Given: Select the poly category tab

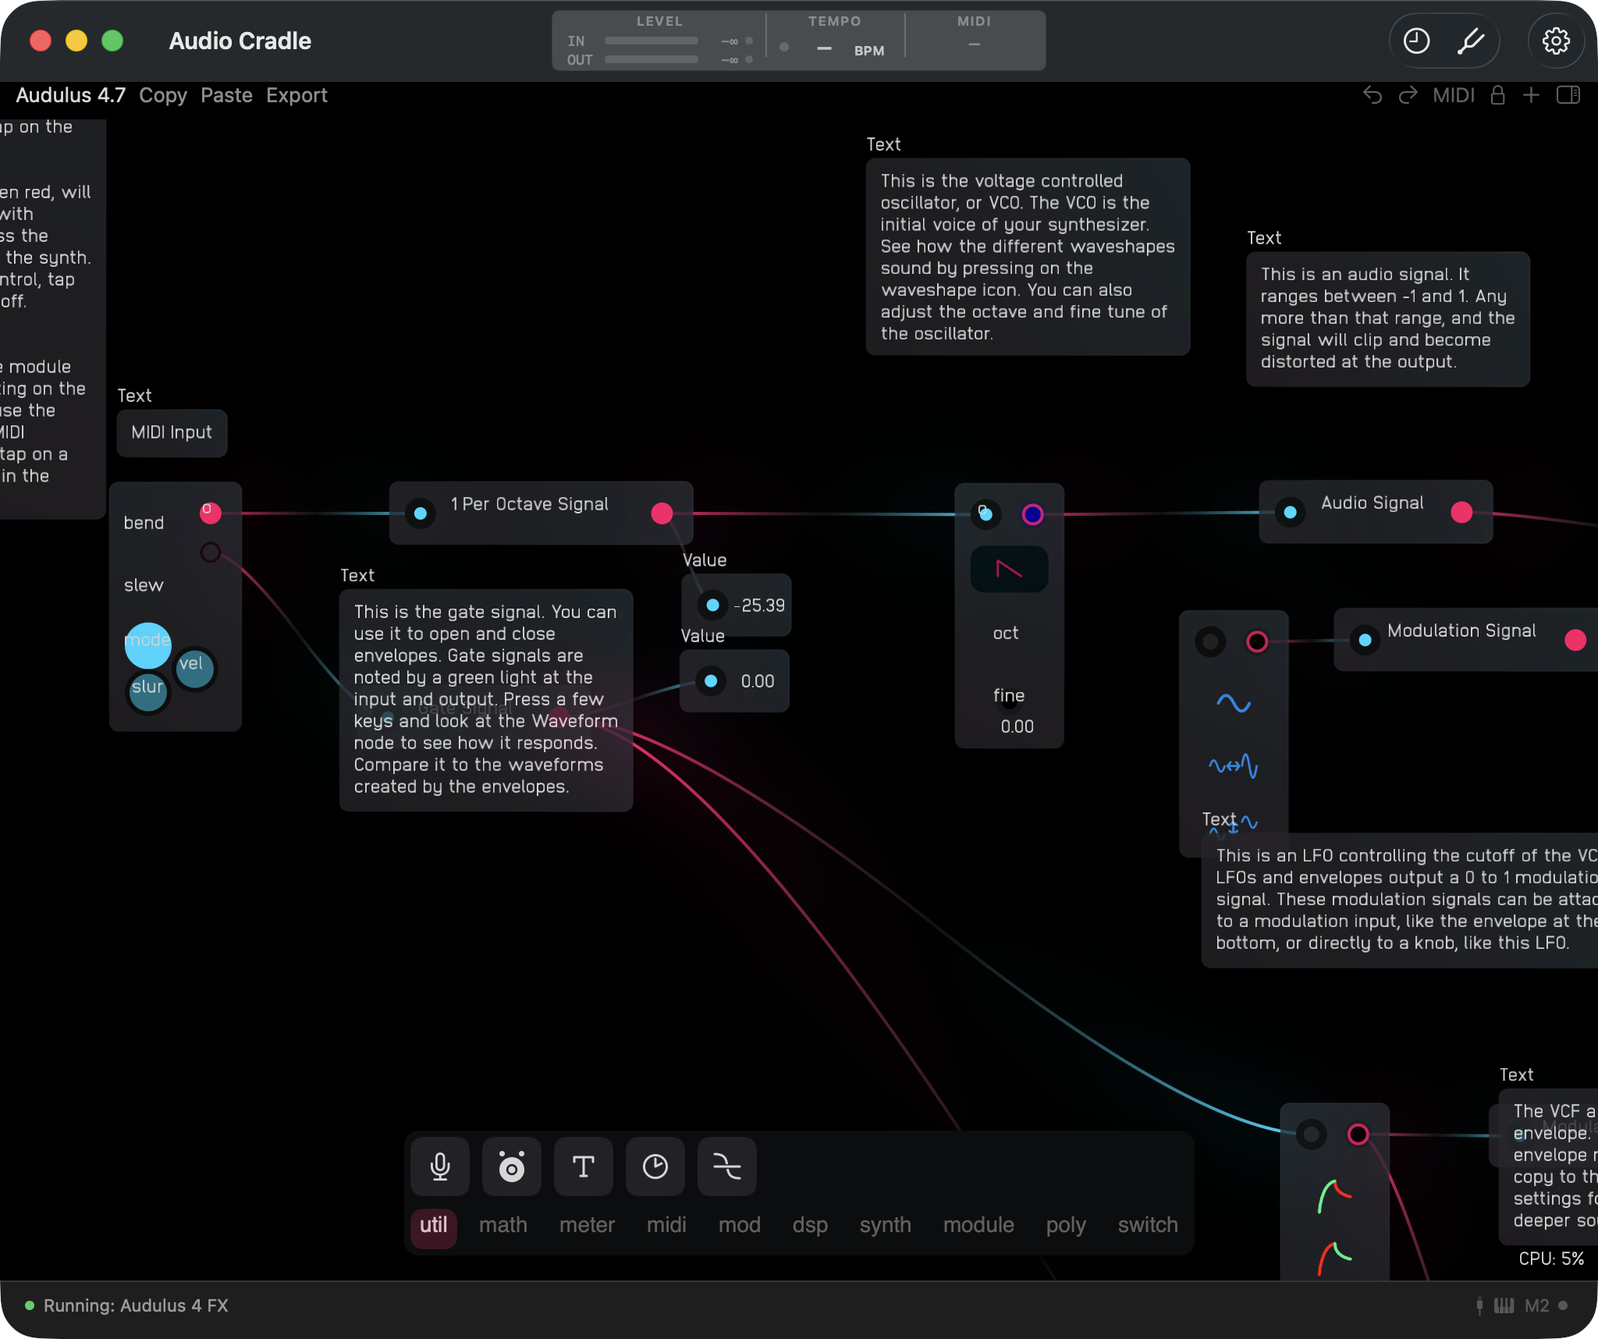Looking at the screenshot, I should coord(1066,1225).
